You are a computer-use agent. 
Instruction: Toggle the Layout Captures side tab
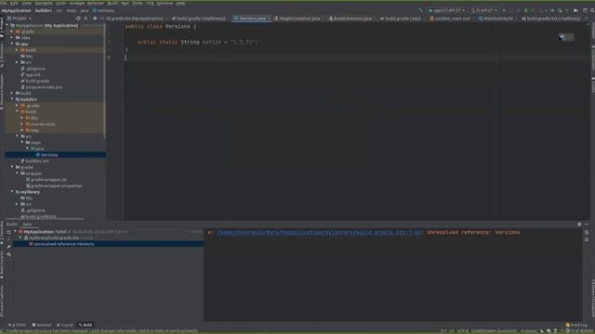(x=2, y=301)
